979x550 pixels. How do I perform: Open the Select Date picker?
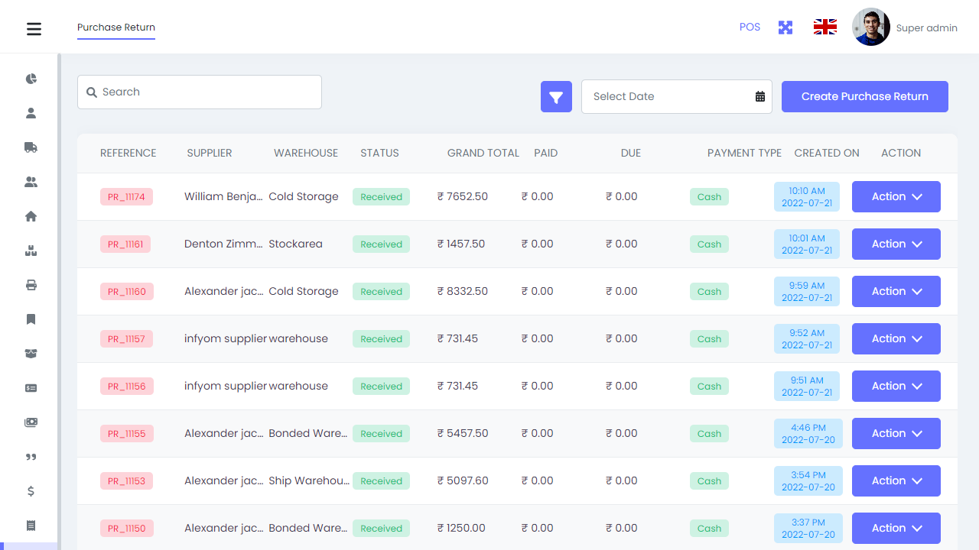(676, 96)
